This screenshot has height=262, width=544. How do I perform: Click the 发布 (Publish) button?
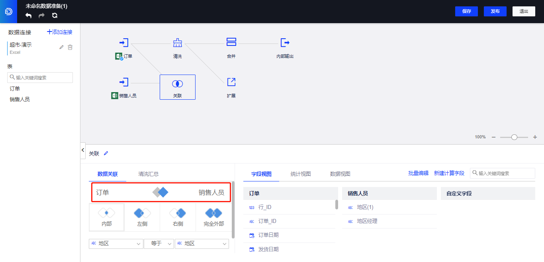(x=495, y=11)
